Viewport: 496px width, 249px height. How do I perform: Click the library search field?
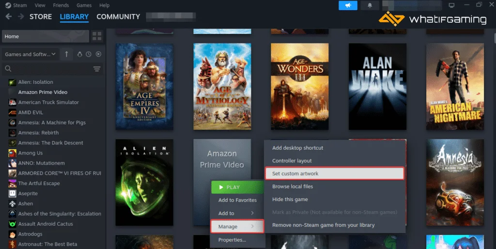click(x=48, y=69)
